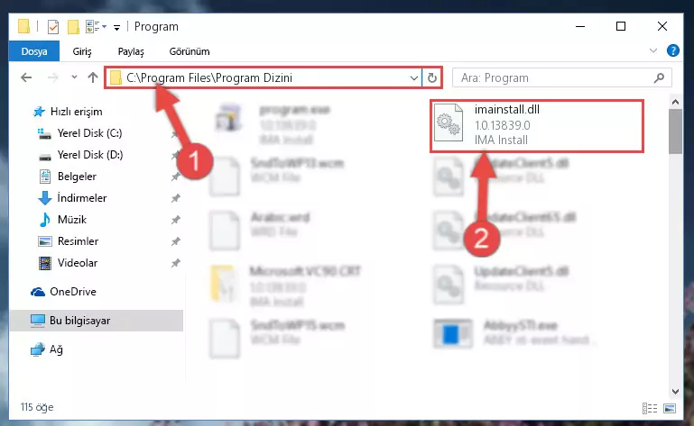Open İndirmeler in quick access
694x426 pixels.
82,198
